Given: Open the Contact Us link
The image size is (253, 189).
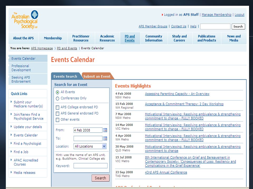Looking at the screenshot, I should click(x=179, y=26).
